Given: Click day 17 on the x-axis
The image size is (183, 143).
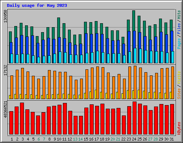Looking at the screenshot, I should tap(97, 139).
